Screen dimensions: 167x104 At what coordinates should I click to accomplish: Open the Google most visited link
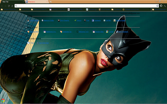tap(110, 32)
